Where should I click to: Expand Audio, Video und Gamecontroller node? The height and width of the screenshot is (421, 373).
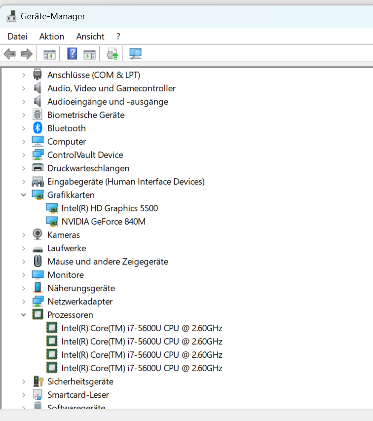(24, 88)
